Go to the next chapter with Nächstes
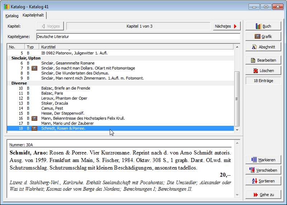 [x=226, y=26]
